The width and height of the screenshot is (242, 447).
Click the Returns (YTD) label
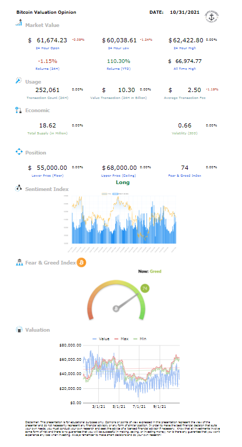click(119, 69)
